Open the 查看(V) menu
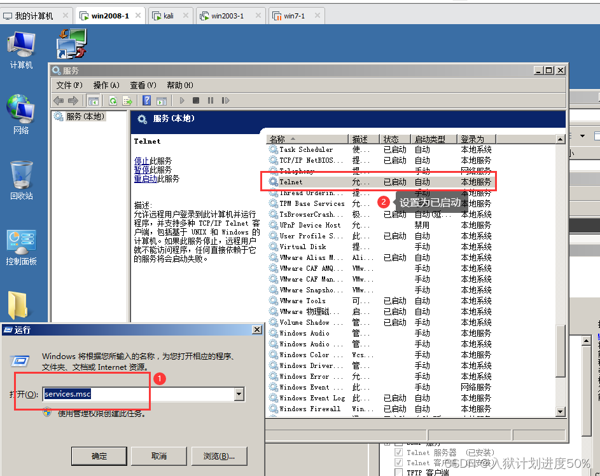This screenshot has width=600, height=476. pyautogui.click(x=143, y=85)
